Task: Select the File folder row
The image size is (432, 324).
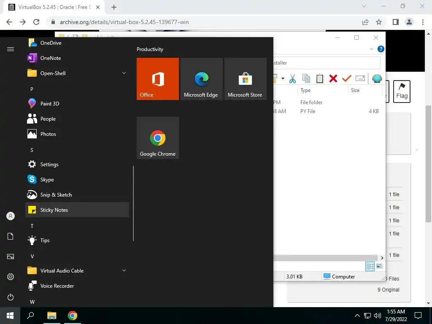Action: pos(328,102)
